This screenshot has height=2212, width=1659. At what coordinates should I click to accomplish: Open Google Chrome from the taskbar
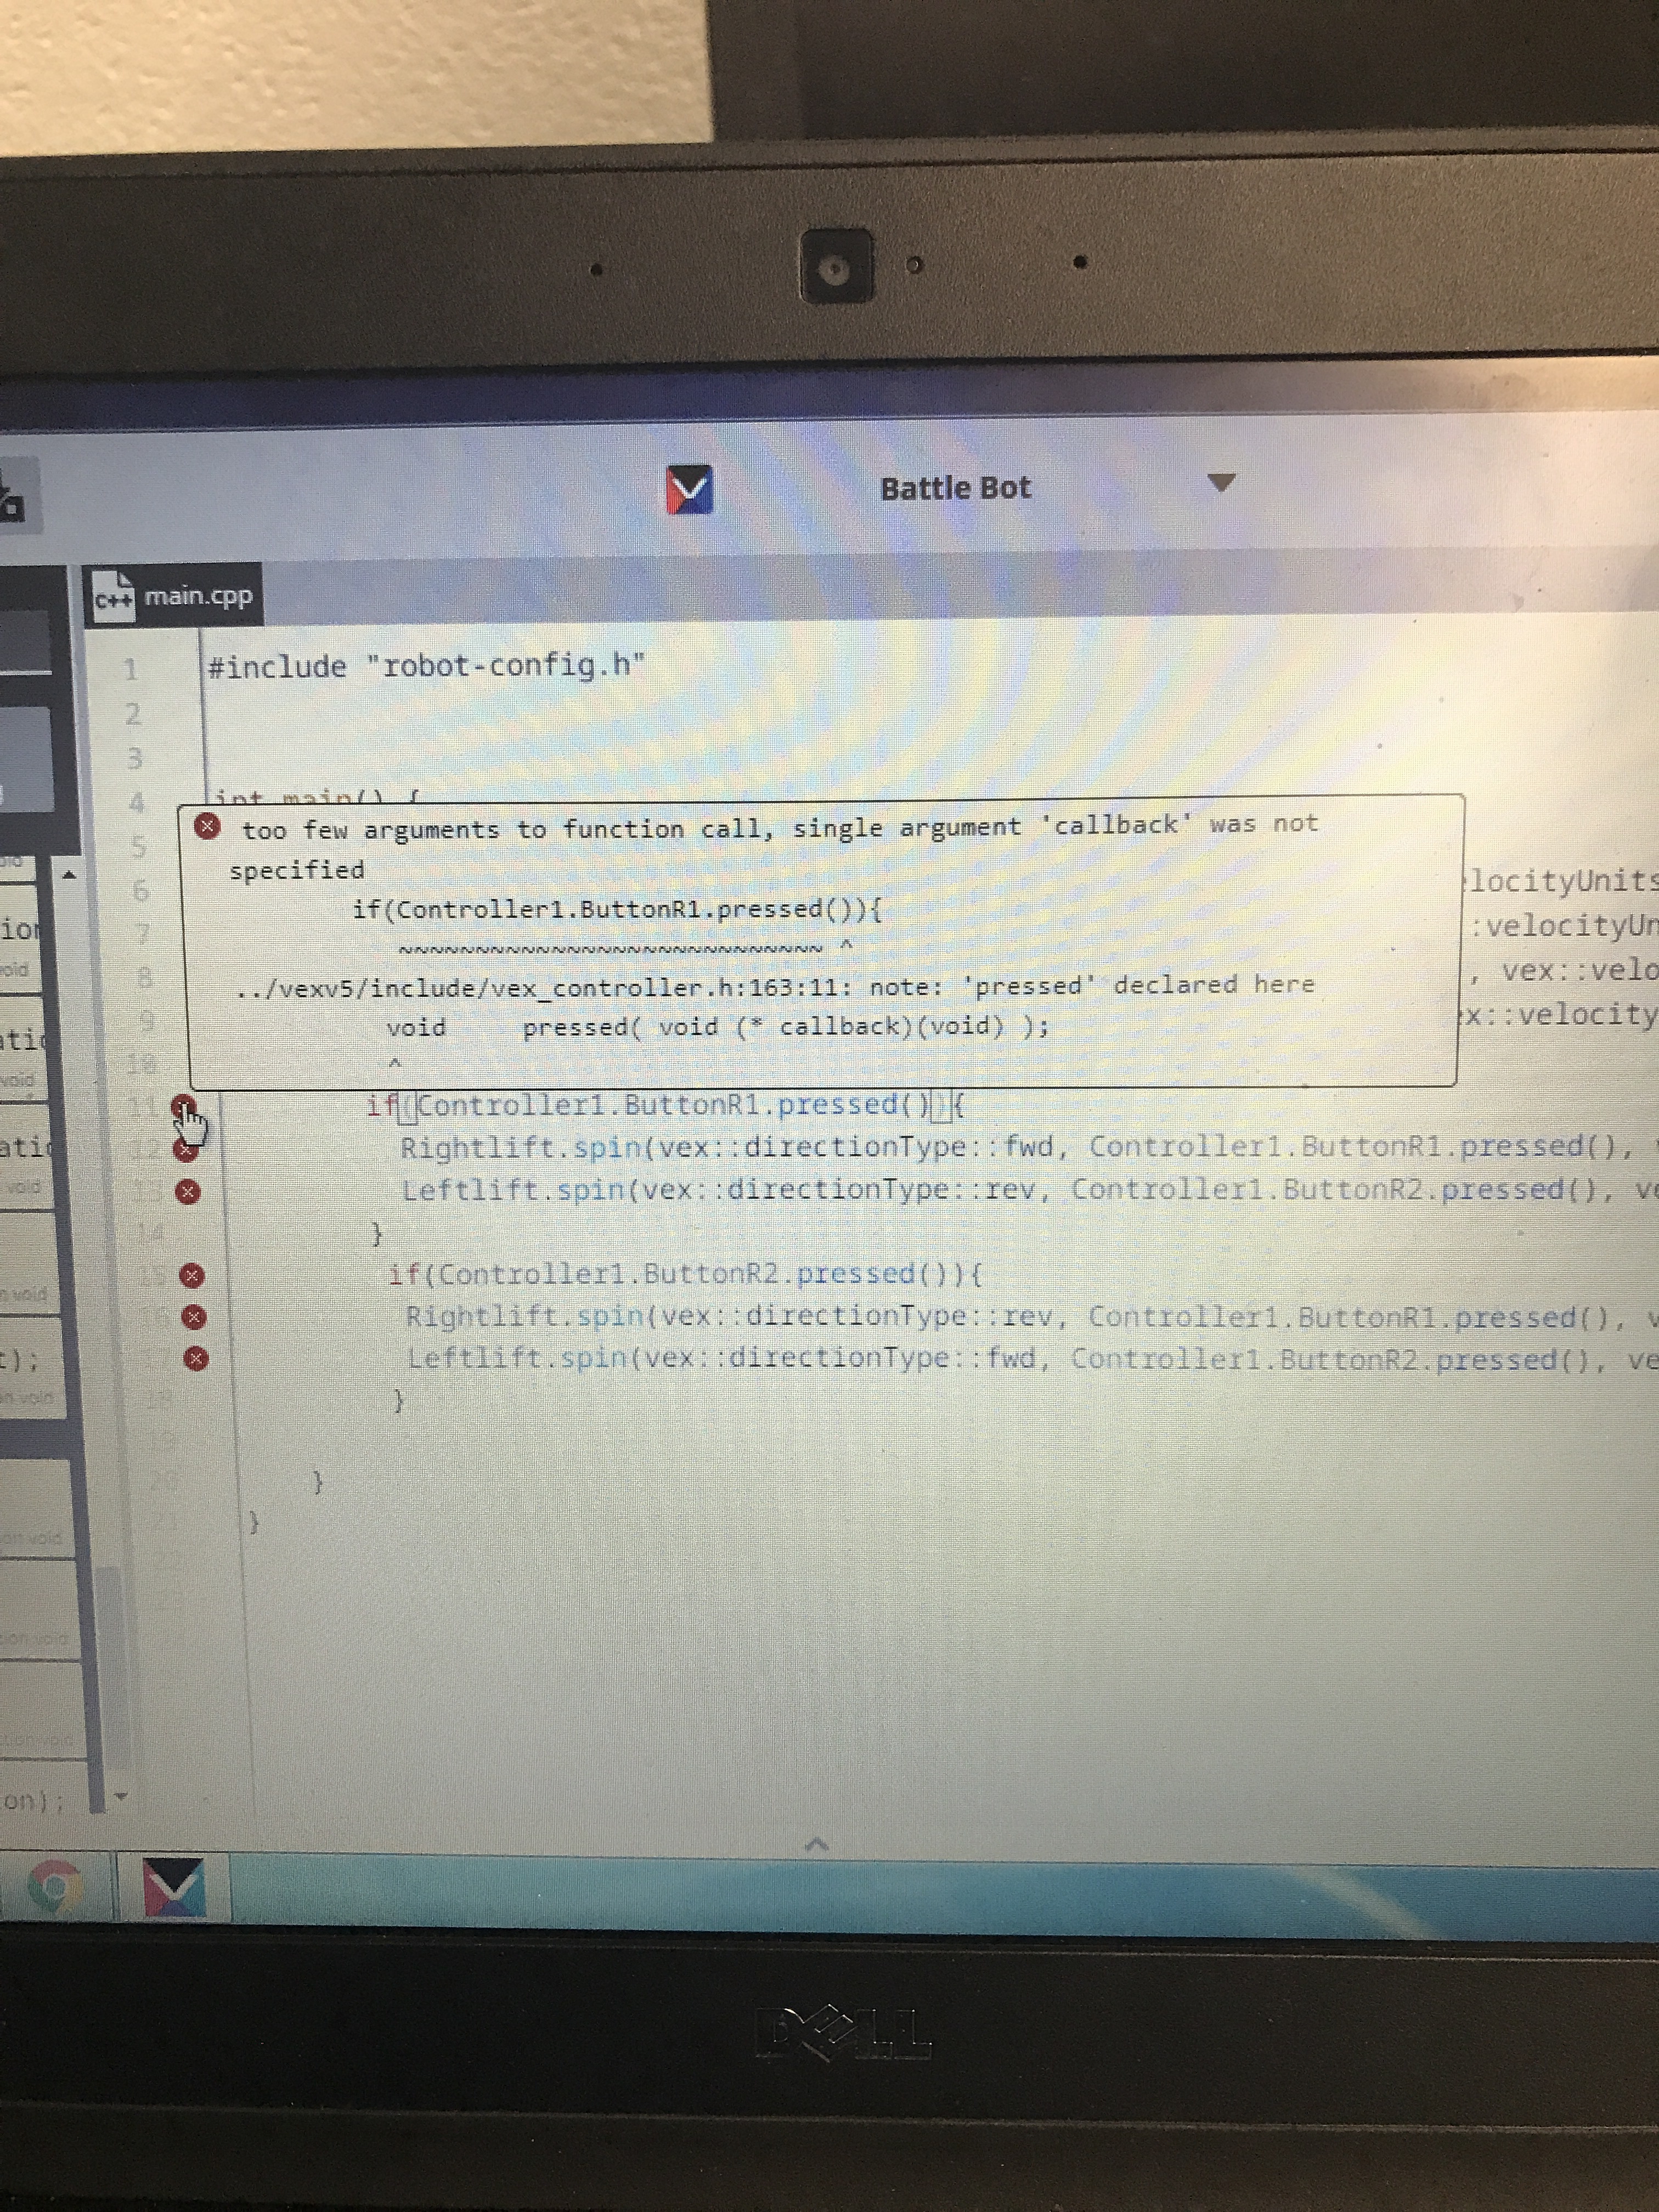tap(55, 1887)
